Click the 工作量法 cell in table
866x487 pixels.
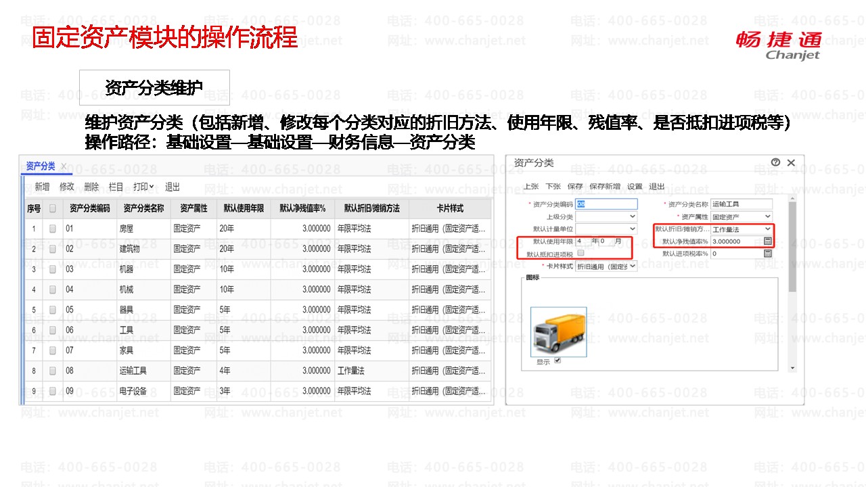coord(371,371)
